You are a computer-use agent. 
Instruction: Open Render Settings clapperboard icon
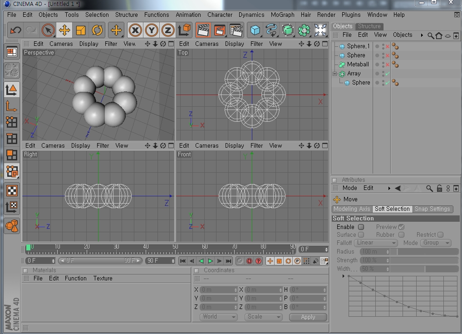coord(236,30)
